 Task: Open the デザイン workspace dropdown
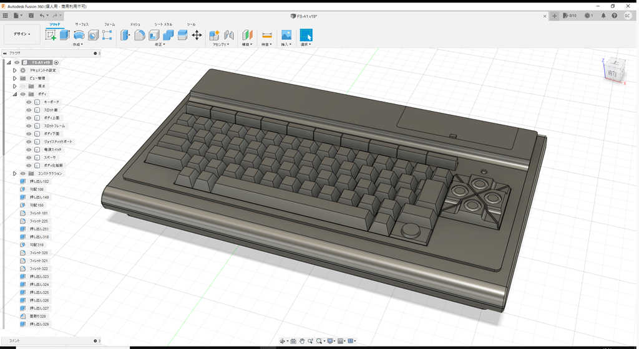coord(22,34)
